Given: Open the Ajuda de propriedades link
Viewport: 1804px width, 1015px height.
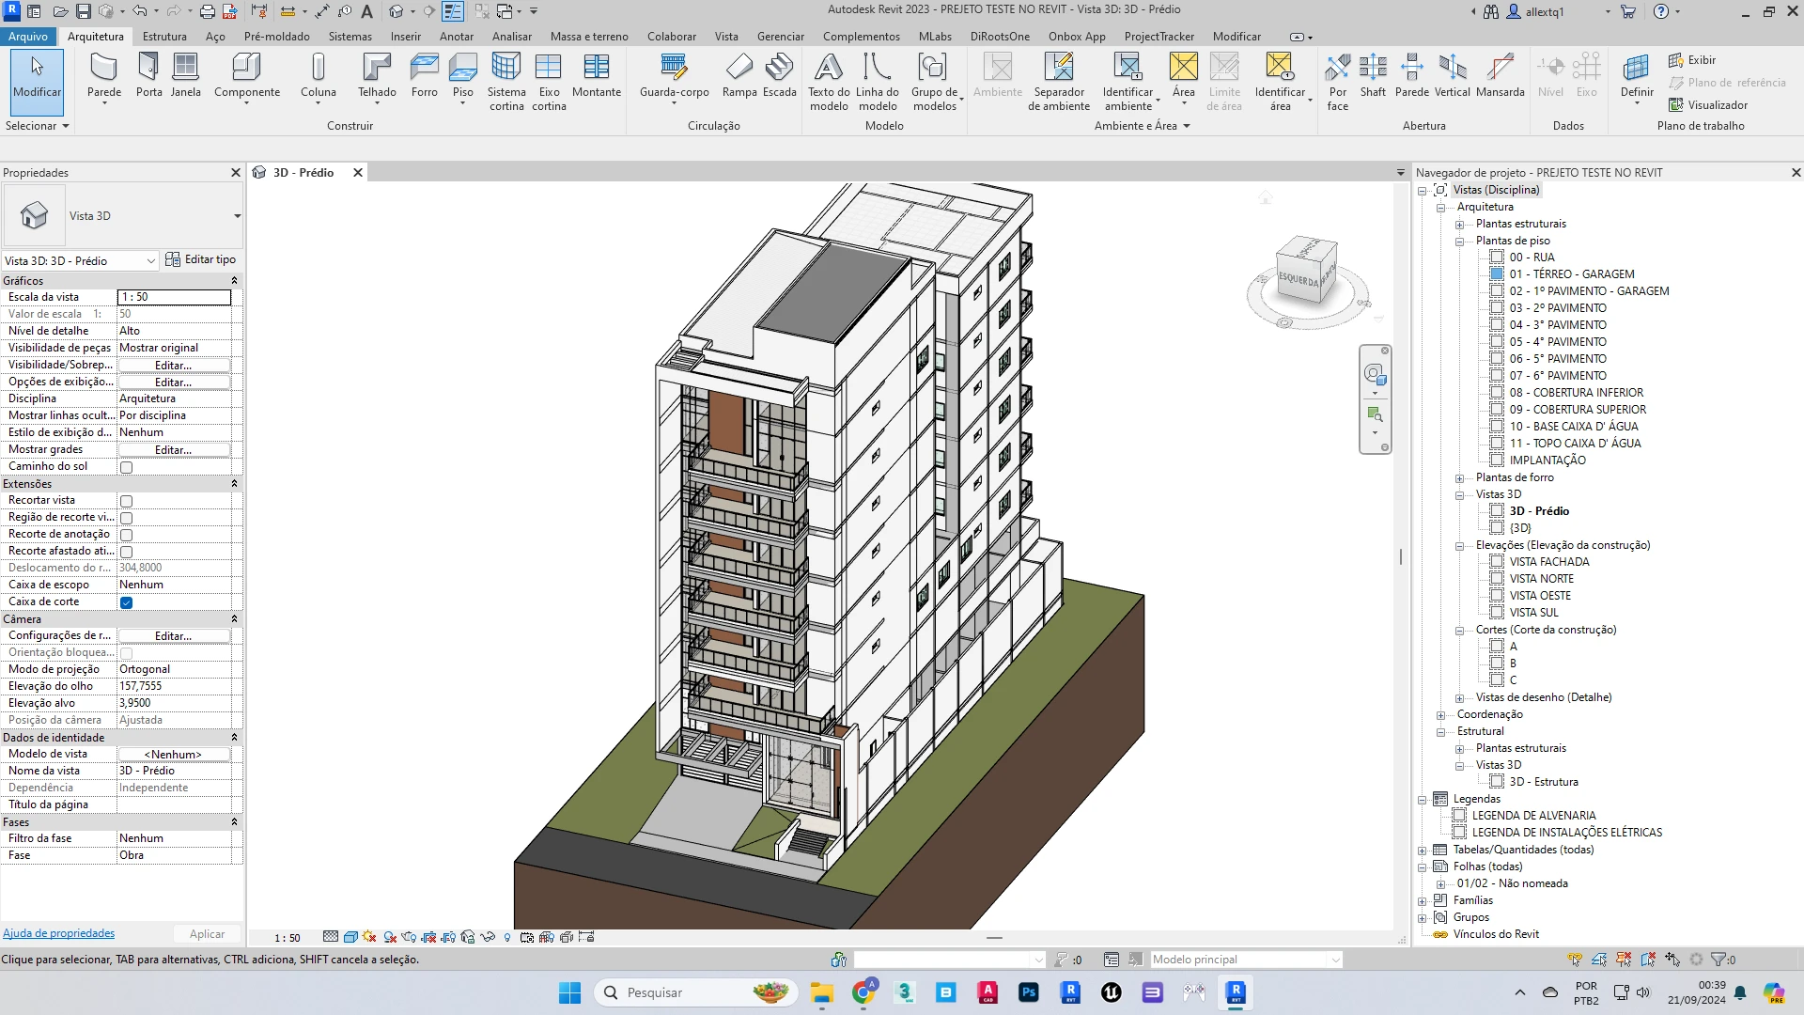Looking at the screenshot, I should [59, 933].
